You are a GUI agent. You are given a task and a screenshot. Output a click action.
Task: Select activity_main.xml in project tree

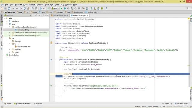point(24,47)
